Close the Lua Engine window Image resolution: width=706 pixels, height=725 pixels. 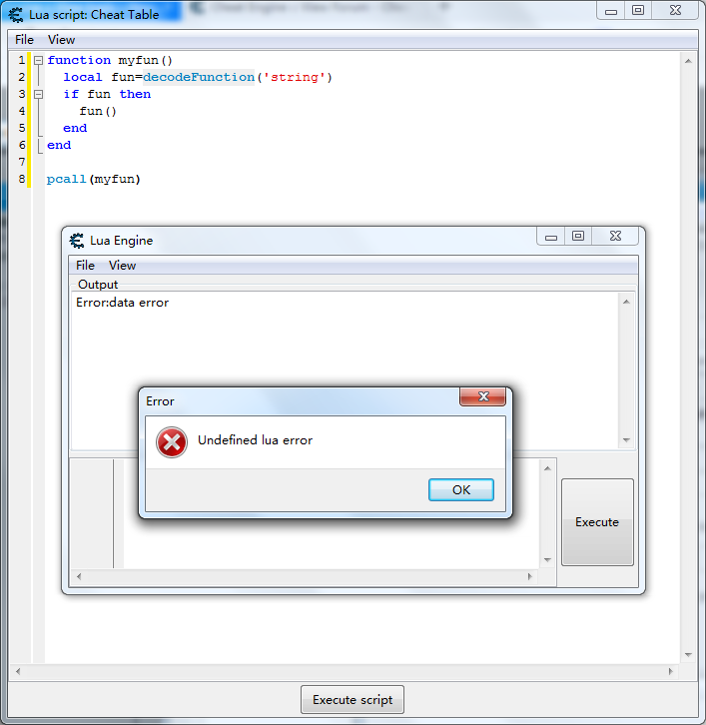615,237
